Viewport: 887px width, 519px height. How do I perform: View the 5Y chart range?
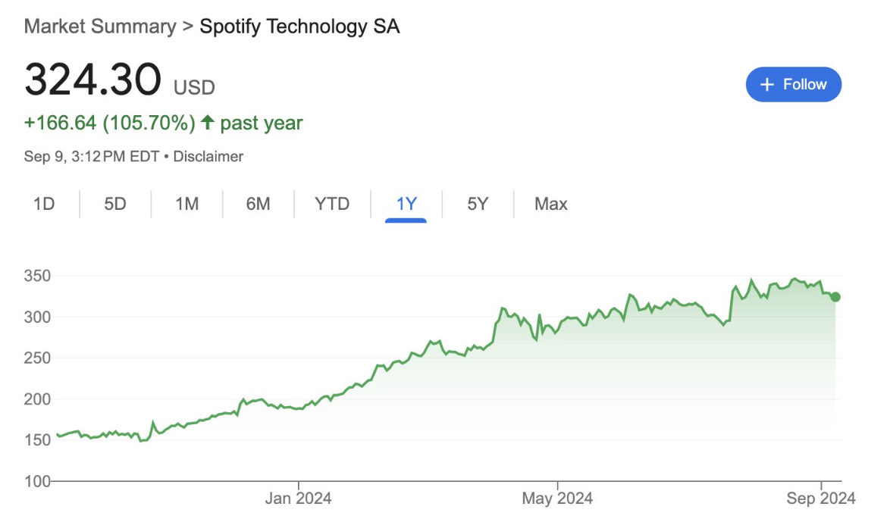click(478, 204)
